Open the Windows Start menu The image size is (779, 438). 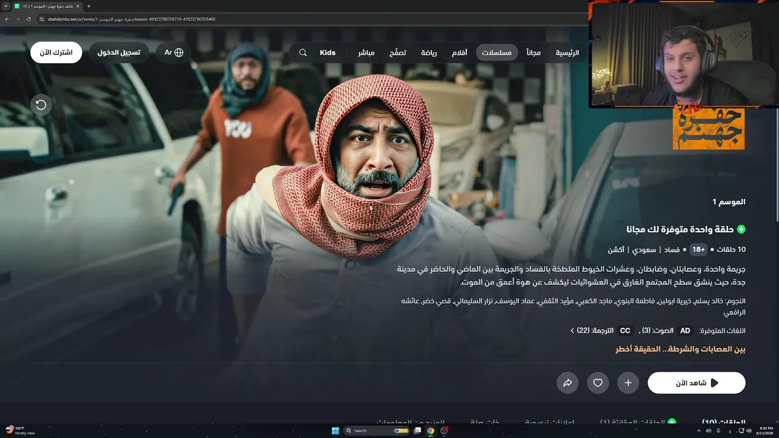coord(335,431)
